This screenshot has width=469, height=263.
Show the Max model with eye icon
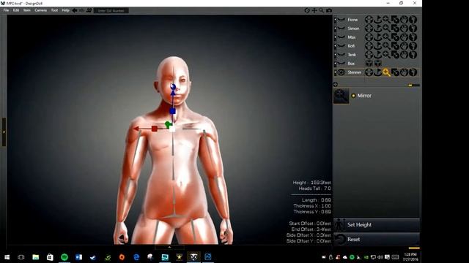coord(341,37)
